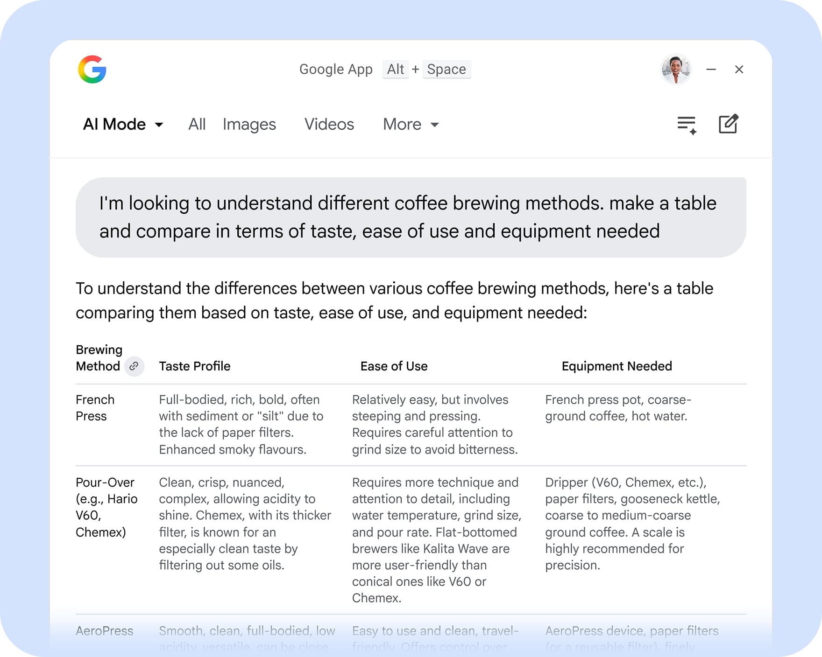Expand the AI Mode dropdown arrow
The width and height of the screenshot is (822, 657).
(159, 125)
